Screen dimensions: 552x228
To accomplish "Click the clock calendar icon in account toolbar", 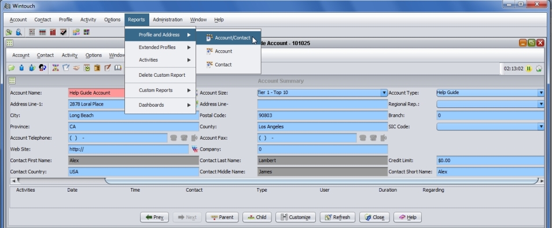I will click(x=87, y=68).
